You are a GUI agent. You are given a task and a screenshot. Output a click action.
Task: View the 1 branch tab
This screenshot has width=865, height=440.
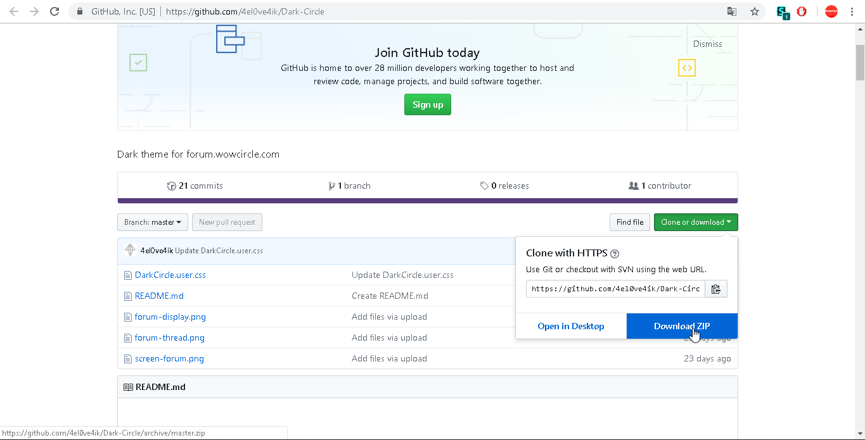(x=350, y=185)
